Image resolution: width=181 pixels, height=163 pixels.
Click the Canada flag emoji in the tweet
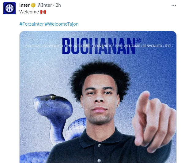(43, 12)
